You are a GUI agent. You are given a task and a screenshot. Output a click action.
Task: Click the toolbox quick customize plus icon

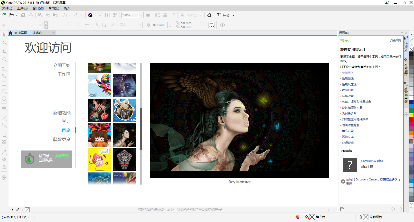4,178
